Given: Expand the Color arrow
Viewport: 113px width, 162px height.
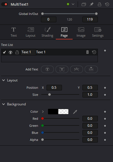Looking at the screenshot, I should tap(43, 112).
